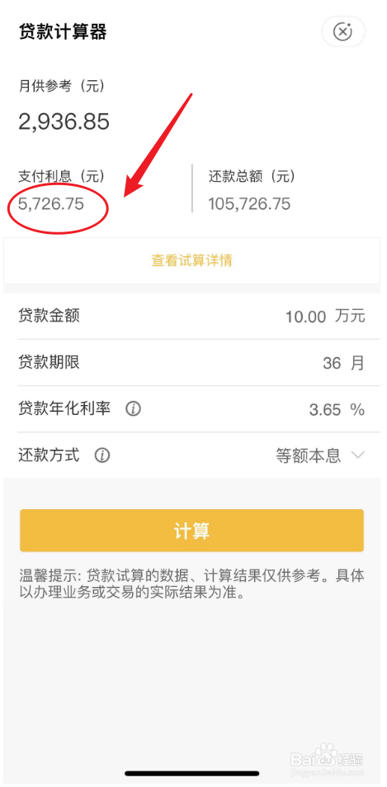This screenshot has height=787, width=387.
Task: Tap the 贷款年化利率 label text
Action: pos(64,408)
